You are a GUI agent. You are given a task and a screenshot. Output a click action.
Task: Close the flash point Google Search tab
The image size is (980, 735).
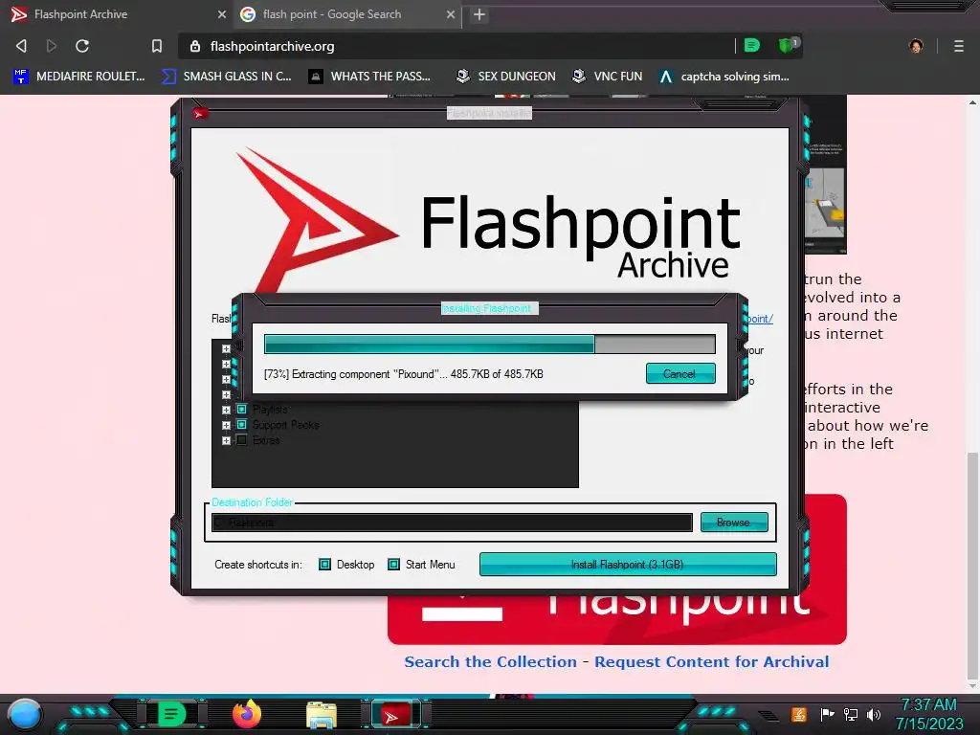tap(451, 14)
